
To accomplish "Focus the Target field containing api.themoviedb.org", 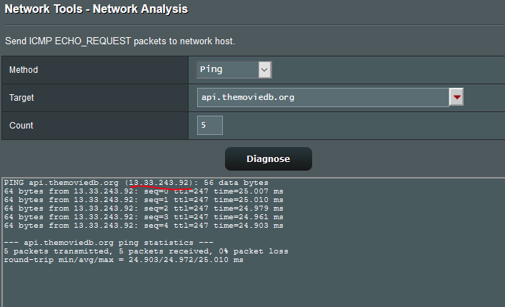I will 322,96.
